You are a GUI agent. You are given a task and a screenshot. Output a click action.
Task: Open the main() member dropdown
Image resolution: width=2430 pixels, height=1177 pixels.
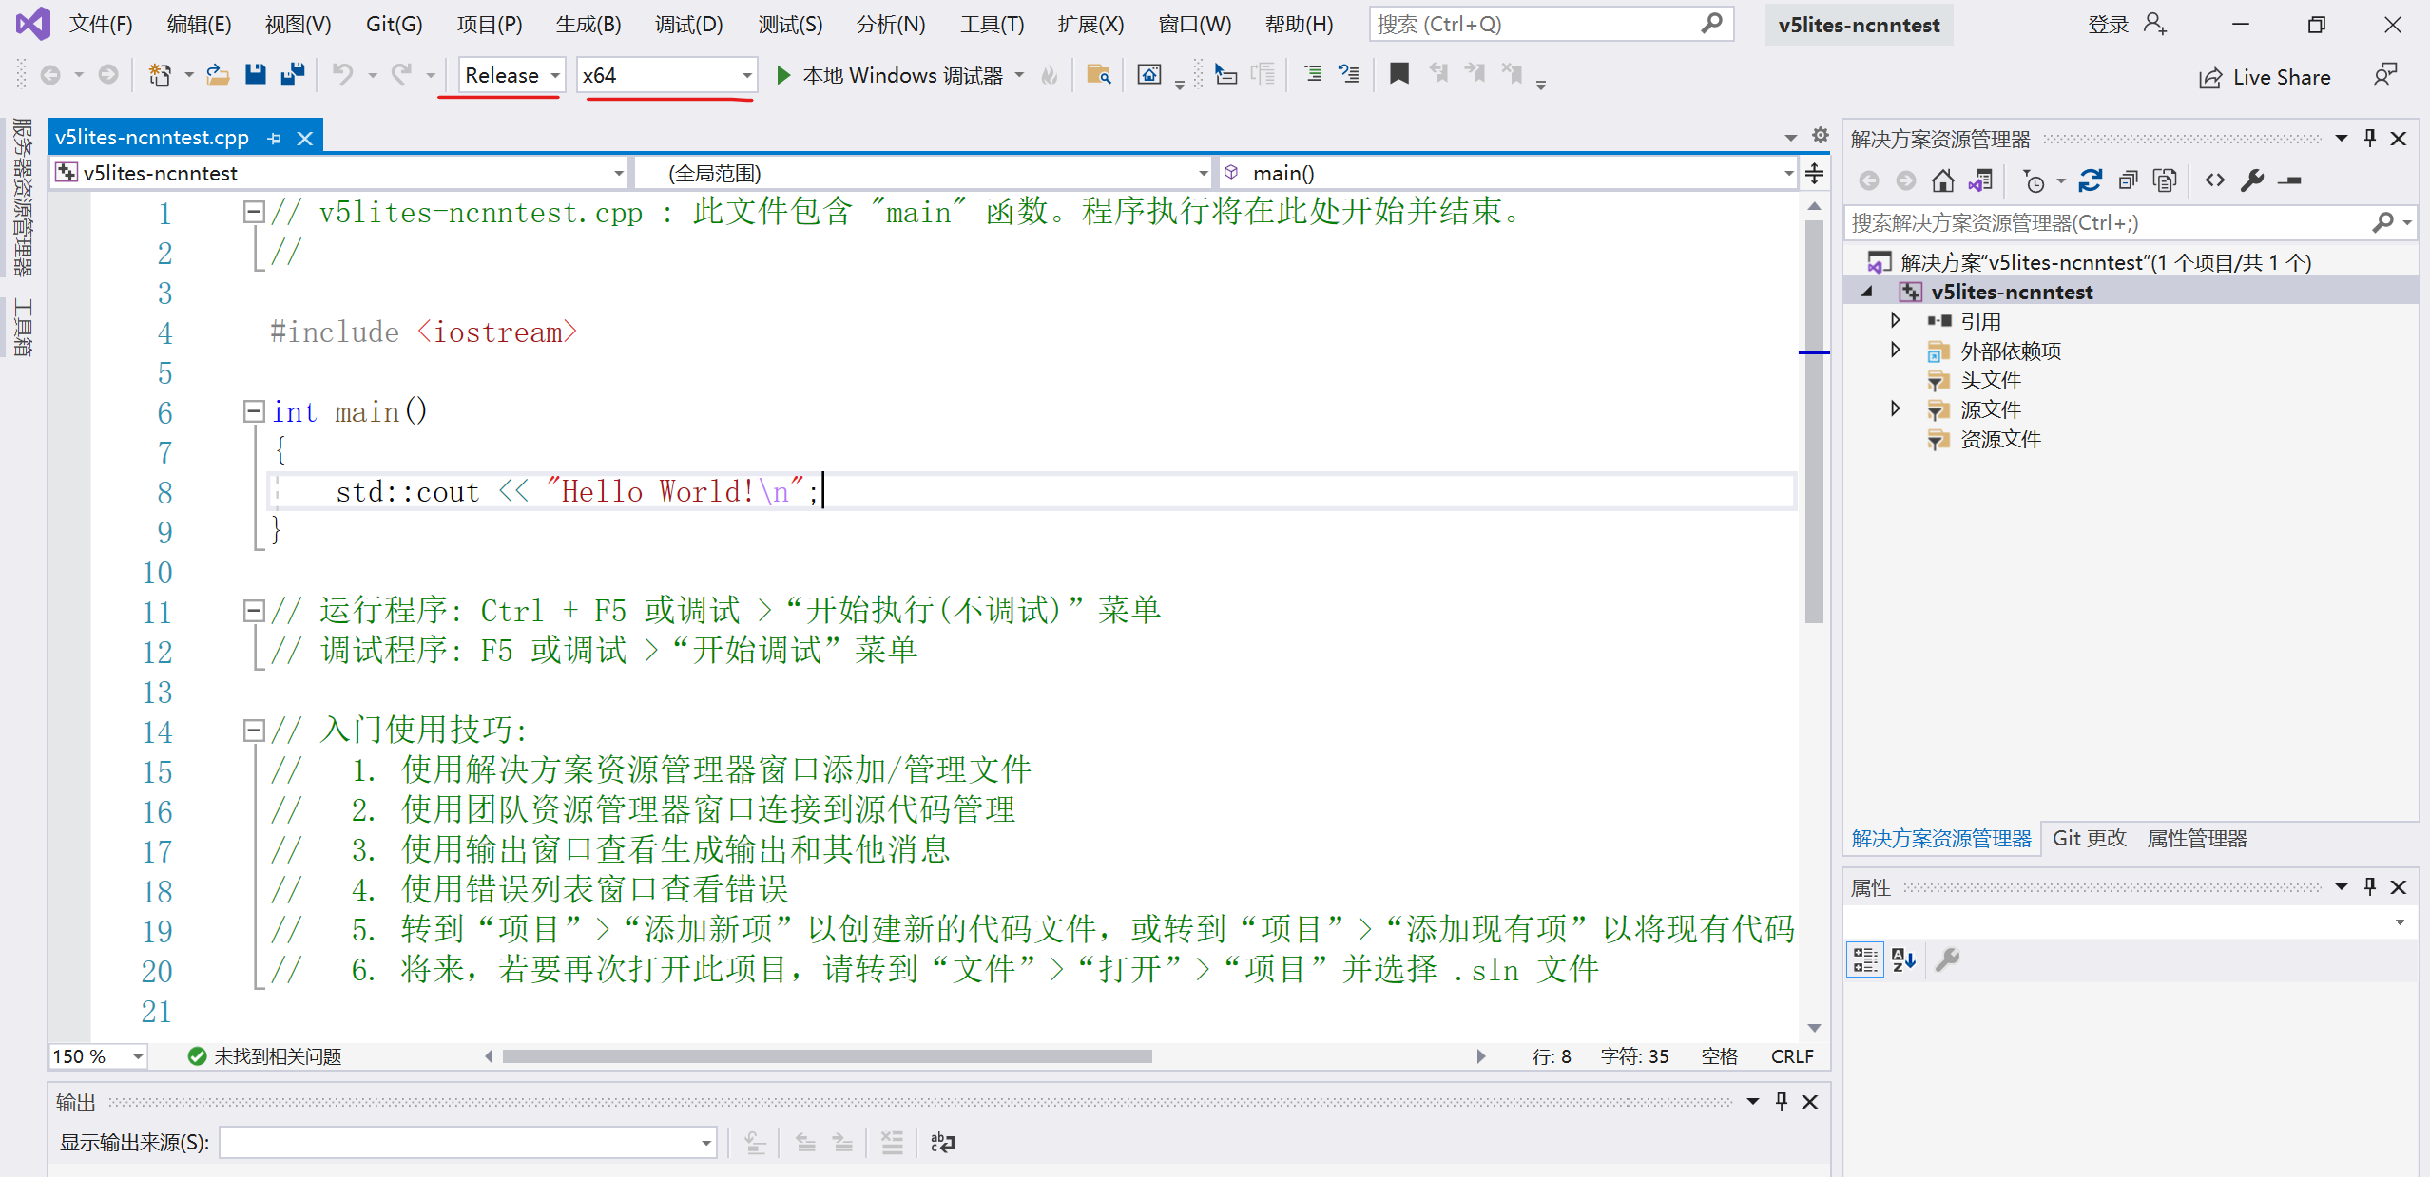(1508, 173)
